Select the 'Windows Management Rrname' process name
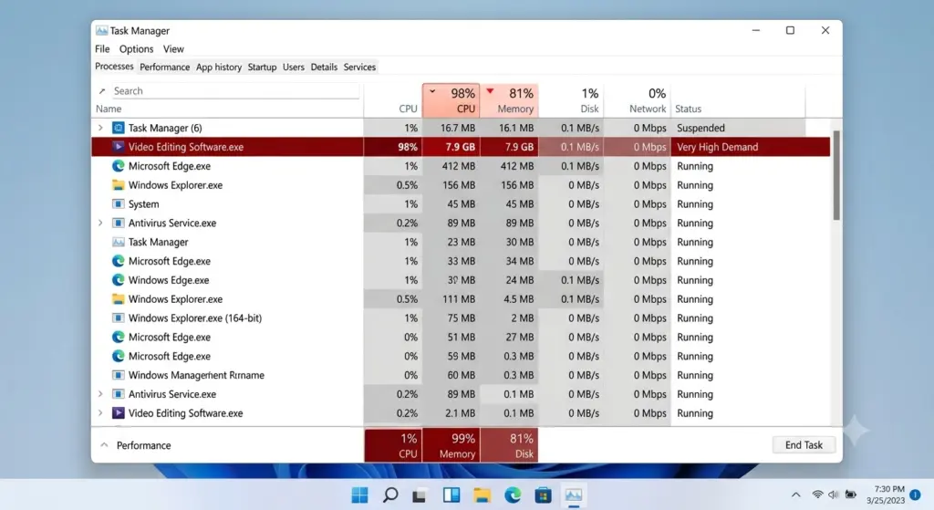The width and height of the screenshot is (934, 510). [196, 375]
